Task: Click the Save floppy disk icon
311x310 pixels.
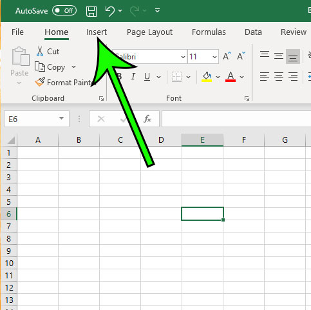Action: pyautogui.click(x=91, y=11)
